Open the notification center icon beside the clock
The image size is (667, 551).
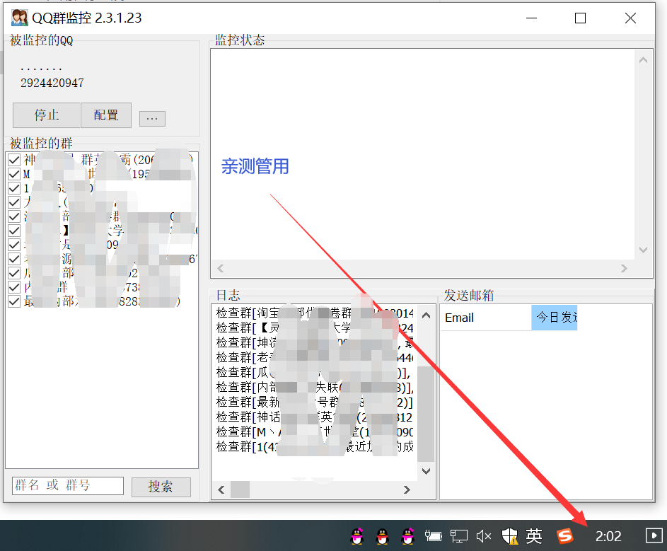(654, 536)
